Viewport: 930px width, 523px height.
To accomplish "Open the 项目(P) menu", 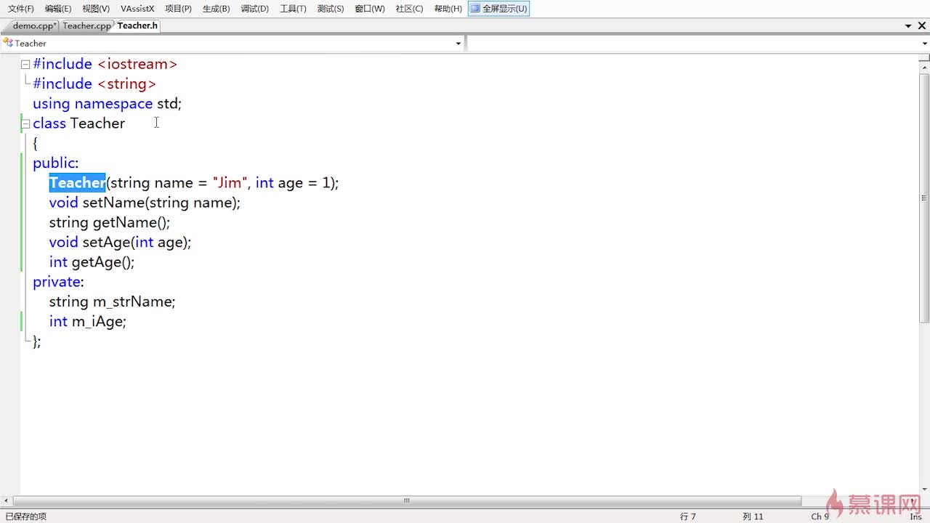I will click(x=179, y=9).
